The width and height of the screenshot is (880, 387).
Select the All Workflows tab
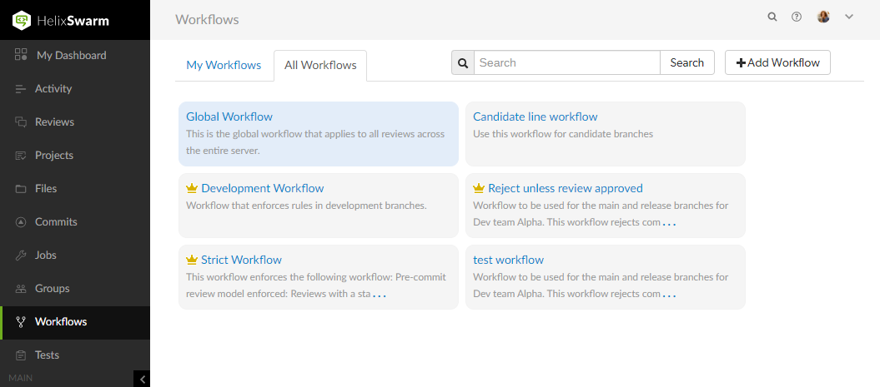click(320, 65)
